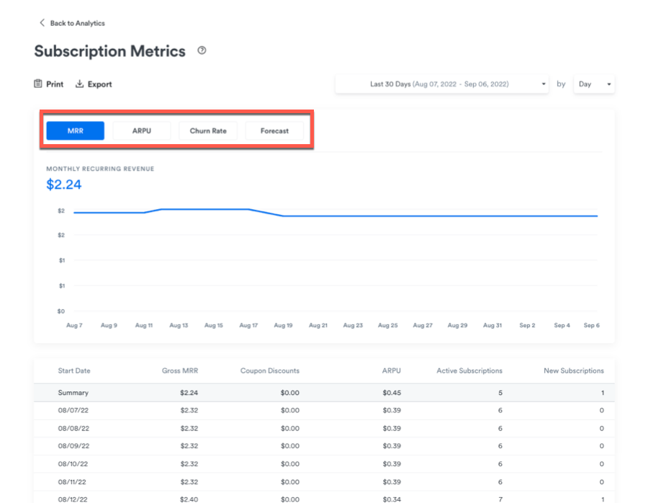648x503 pixels.
Task: Click the Print clipboard icon
Action: tap(38, 84)
